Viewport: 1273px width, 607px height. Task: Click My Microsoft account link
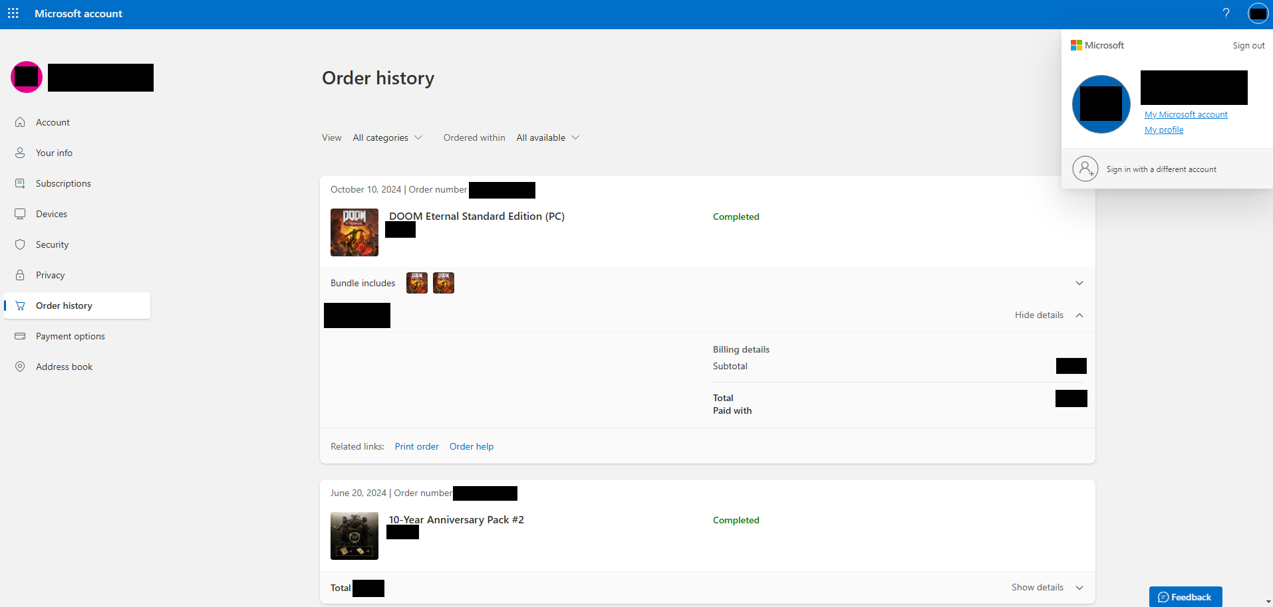coord(1186,114)
